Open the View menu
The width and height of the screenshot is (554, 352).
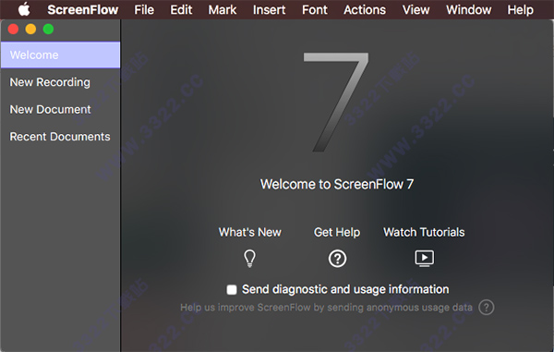click(415, 9)
